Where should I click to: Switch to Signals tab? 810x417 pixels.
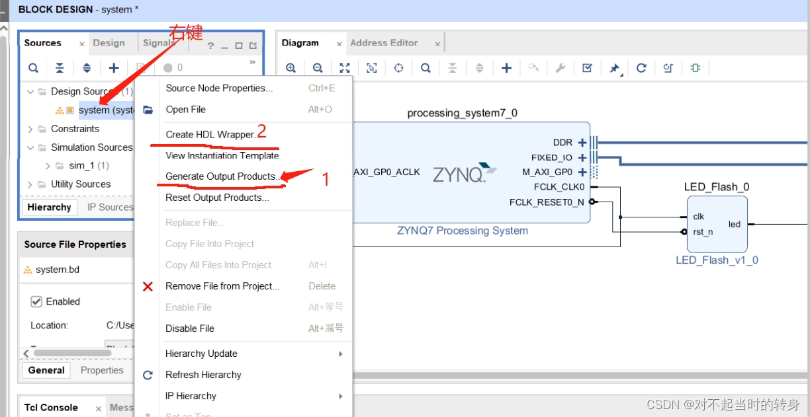click(x=159, y=43)
